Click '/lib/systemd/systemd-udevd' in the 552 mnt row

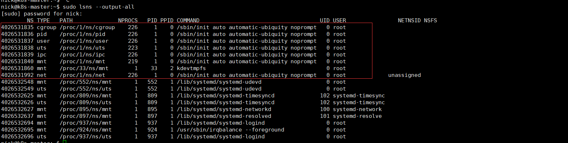219,82
